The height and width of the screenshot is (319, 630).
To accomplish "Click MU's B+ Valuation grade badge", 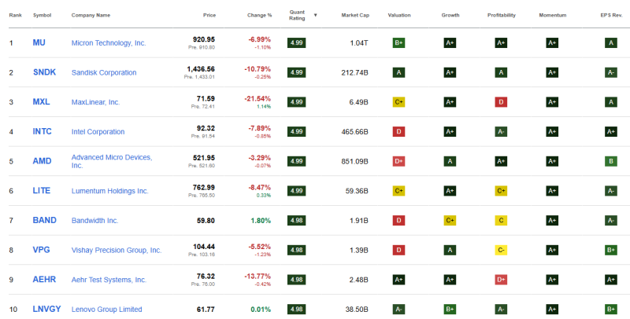I will pos(398,43).
